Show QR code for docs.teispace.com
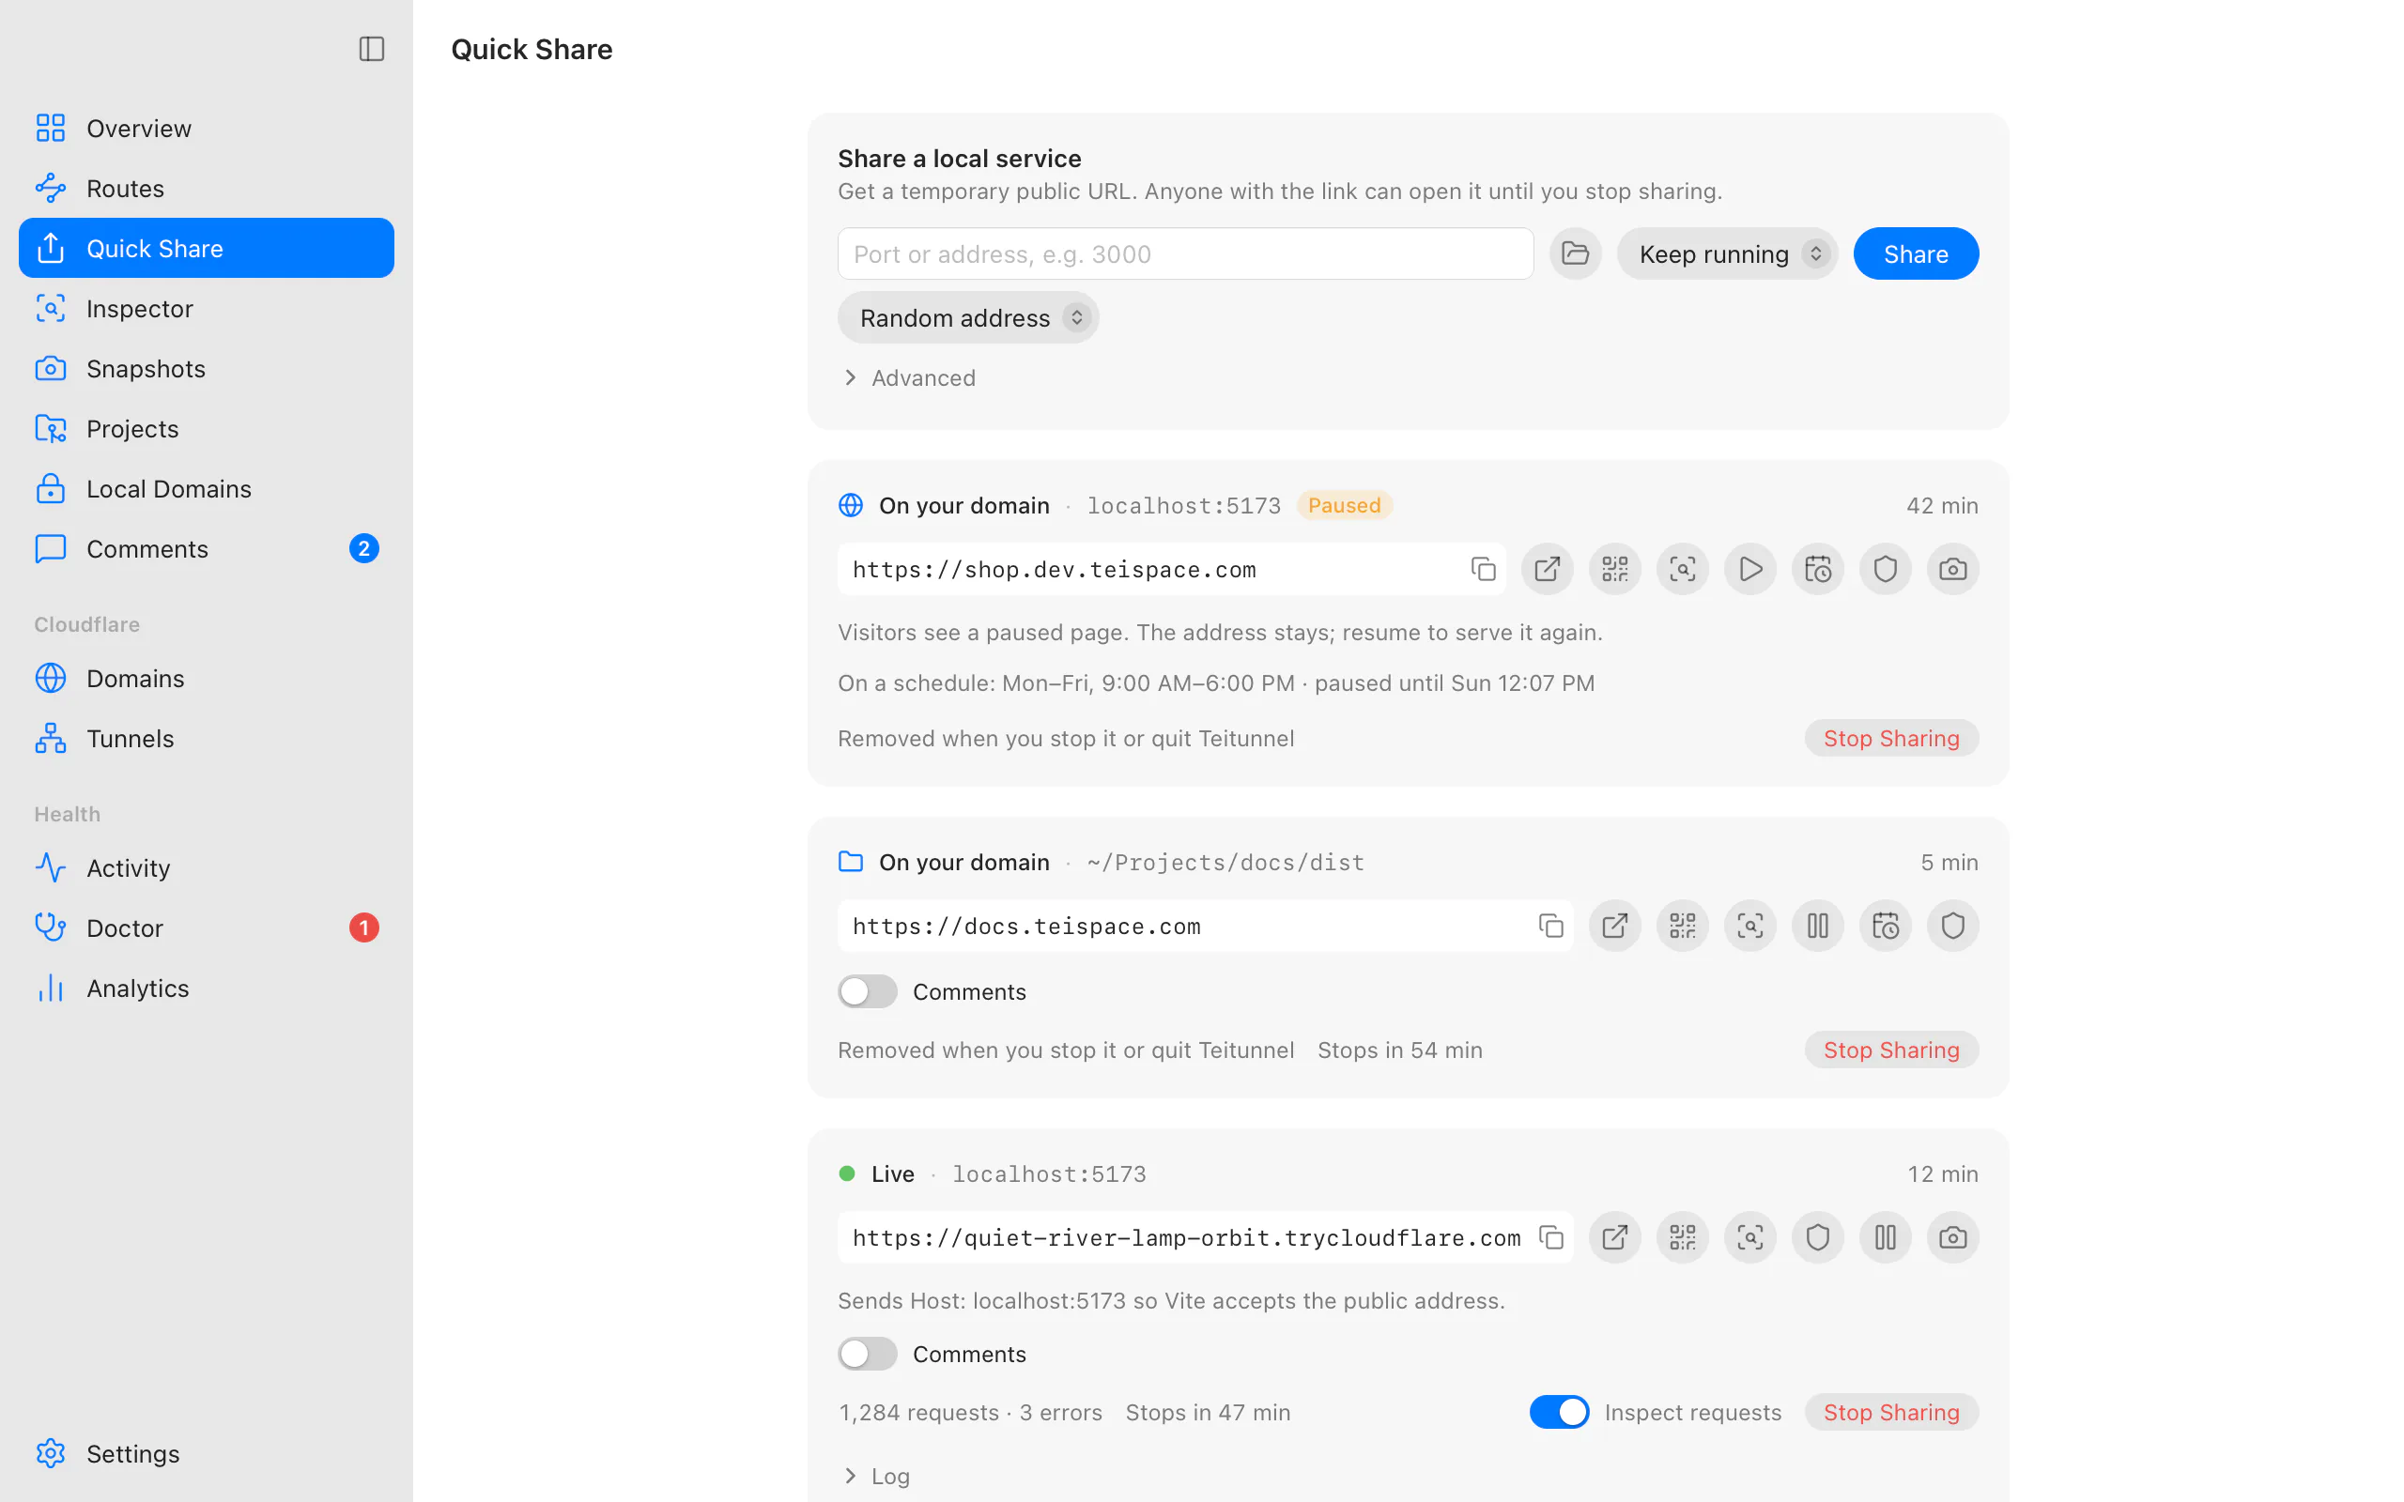The image size is (2404, 1502). pyautogui.click(x=1682, y=926)
